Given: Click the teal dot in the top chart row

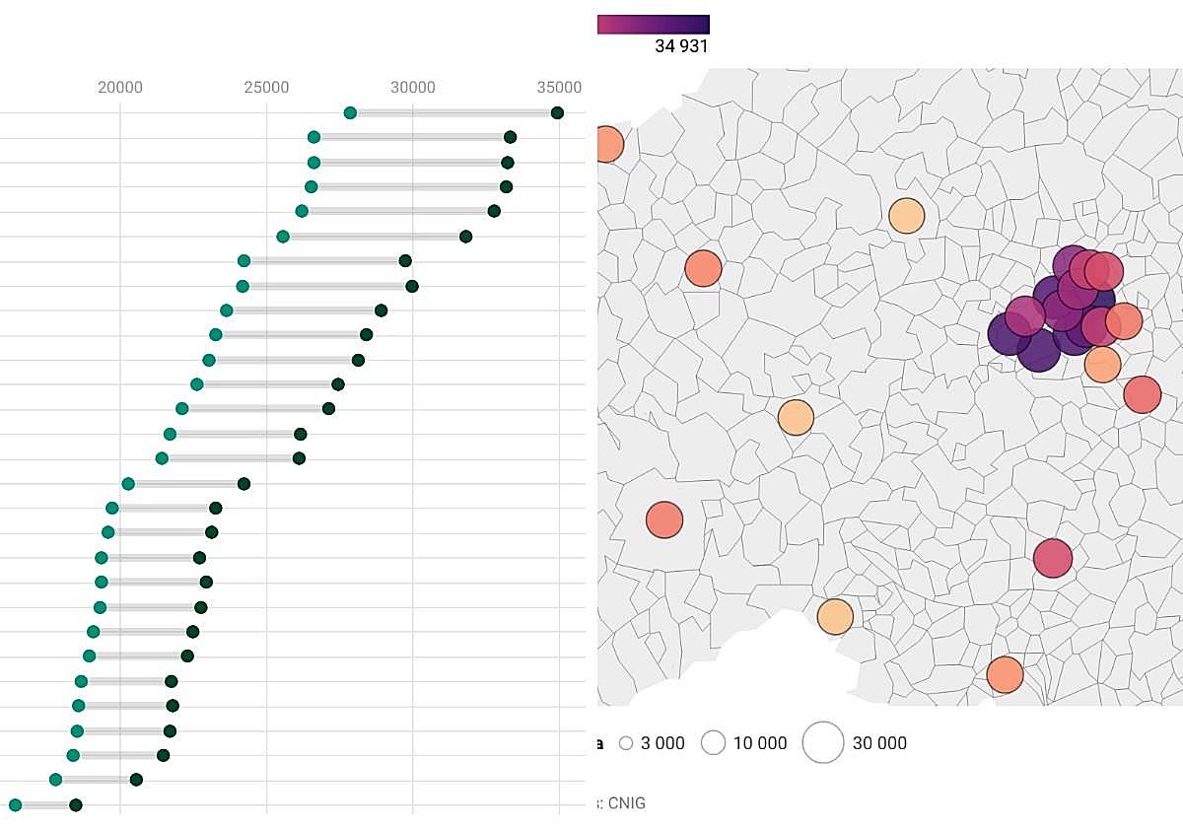Looking at the screenshot, I should click(350, 113).
